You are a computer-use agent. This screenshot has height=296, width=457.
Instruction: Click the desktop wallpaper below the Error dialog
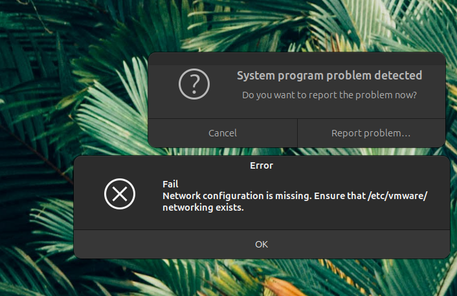point(259,278)
